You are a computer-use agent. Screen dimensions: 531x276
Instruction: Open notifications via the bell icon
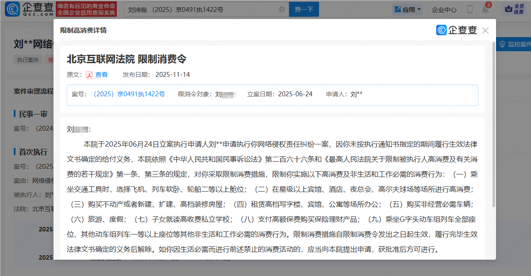point(485,9)
